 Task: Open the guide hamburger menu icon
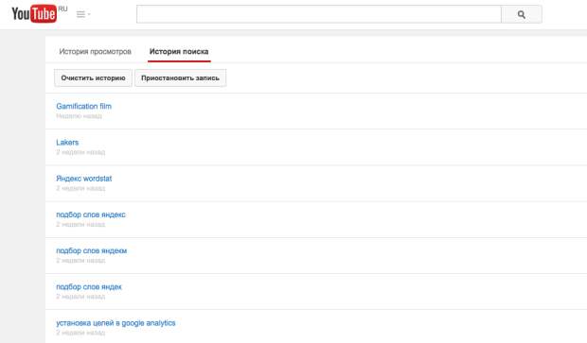pos(80,14)
